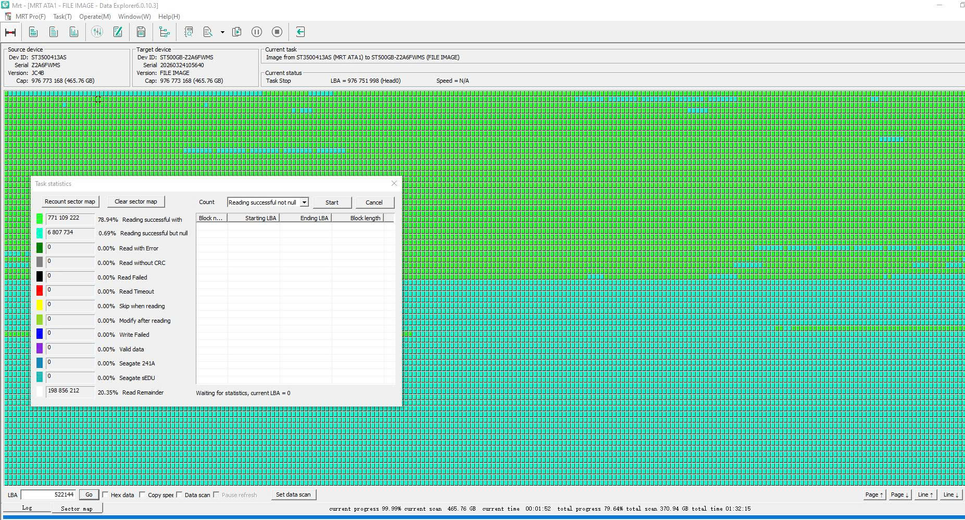Screen dimensions: 965x520
Task: Switch to the Sector map tab
Action: point(77,509)
